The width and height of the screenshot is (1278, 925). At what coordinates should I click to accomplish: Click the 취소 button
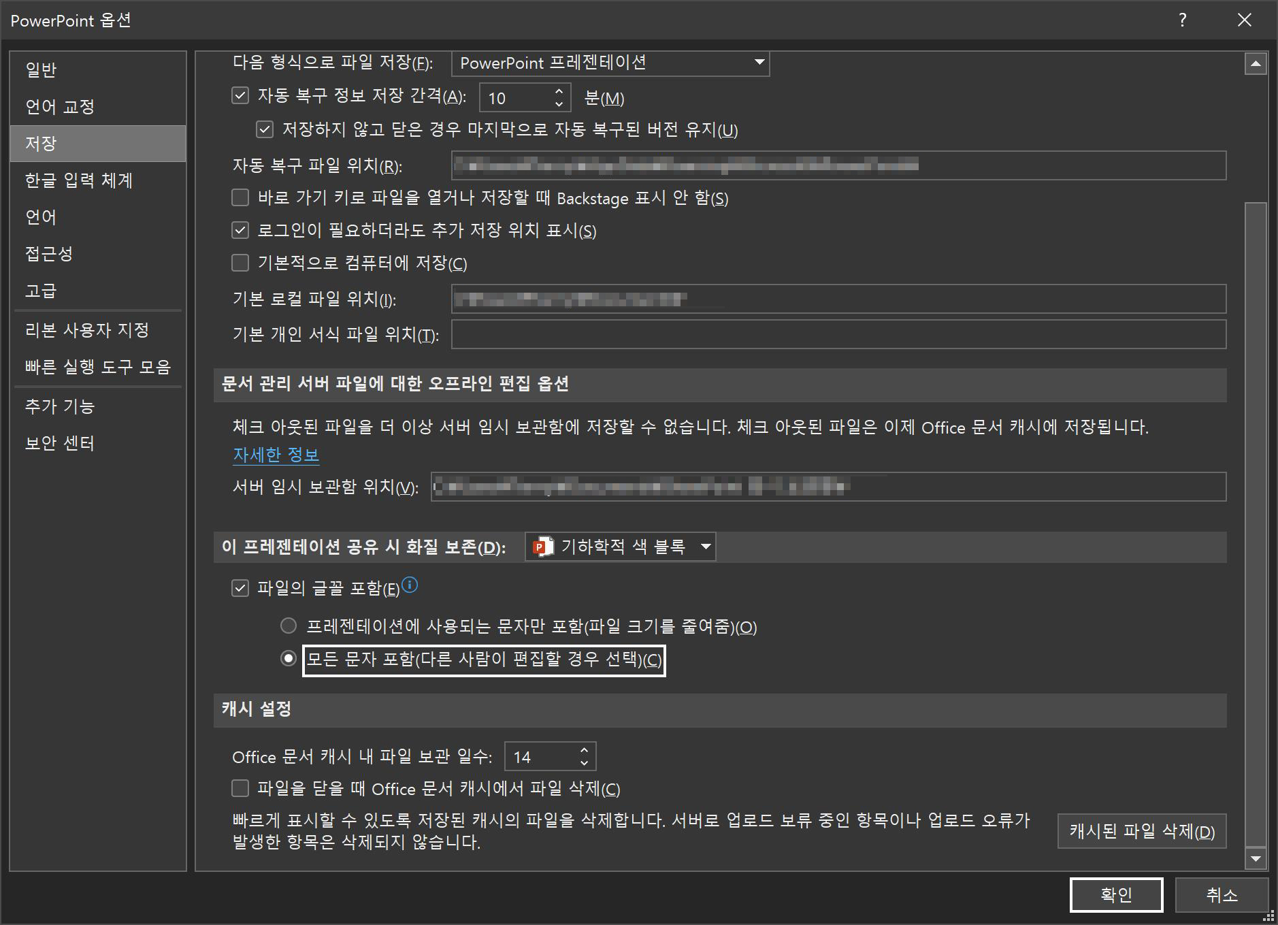[x=1222, y=894]
